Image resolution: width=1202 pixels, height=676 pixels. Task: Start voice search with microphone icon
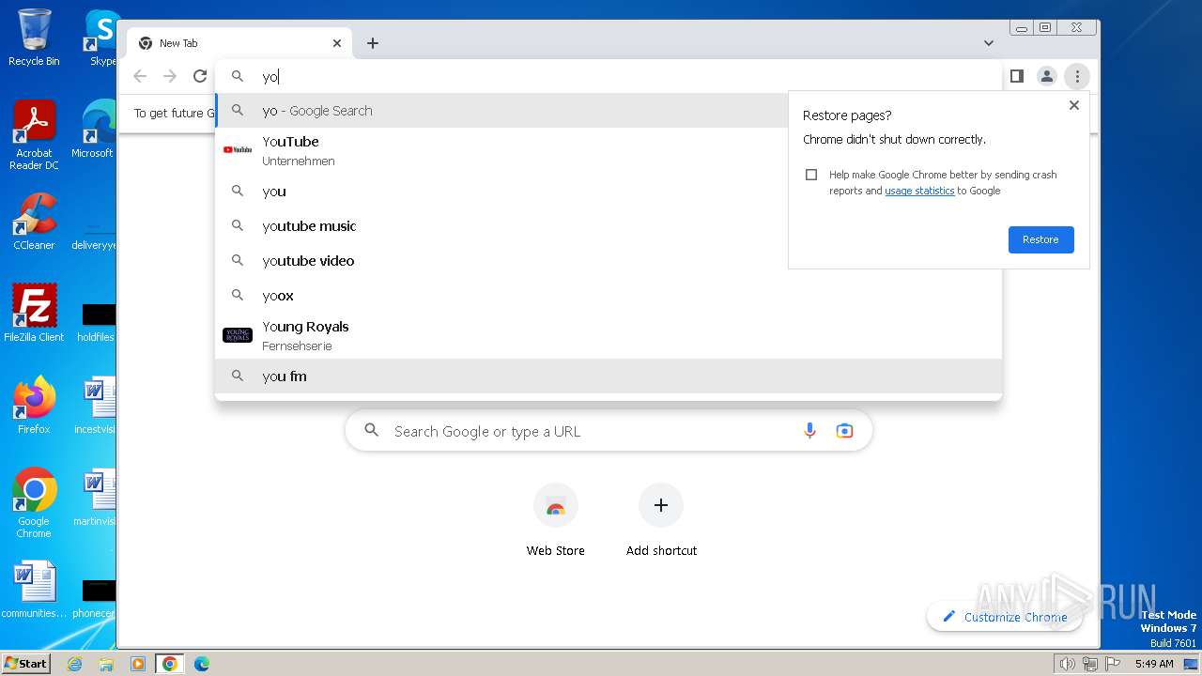click(809, 431)
